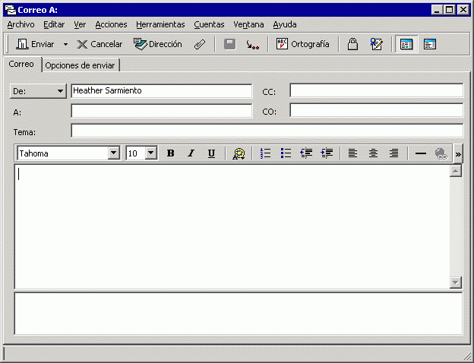474x363 pixels.
Task: Toggle the HTML view icon in the toolbar
Action: click(406, 45)
